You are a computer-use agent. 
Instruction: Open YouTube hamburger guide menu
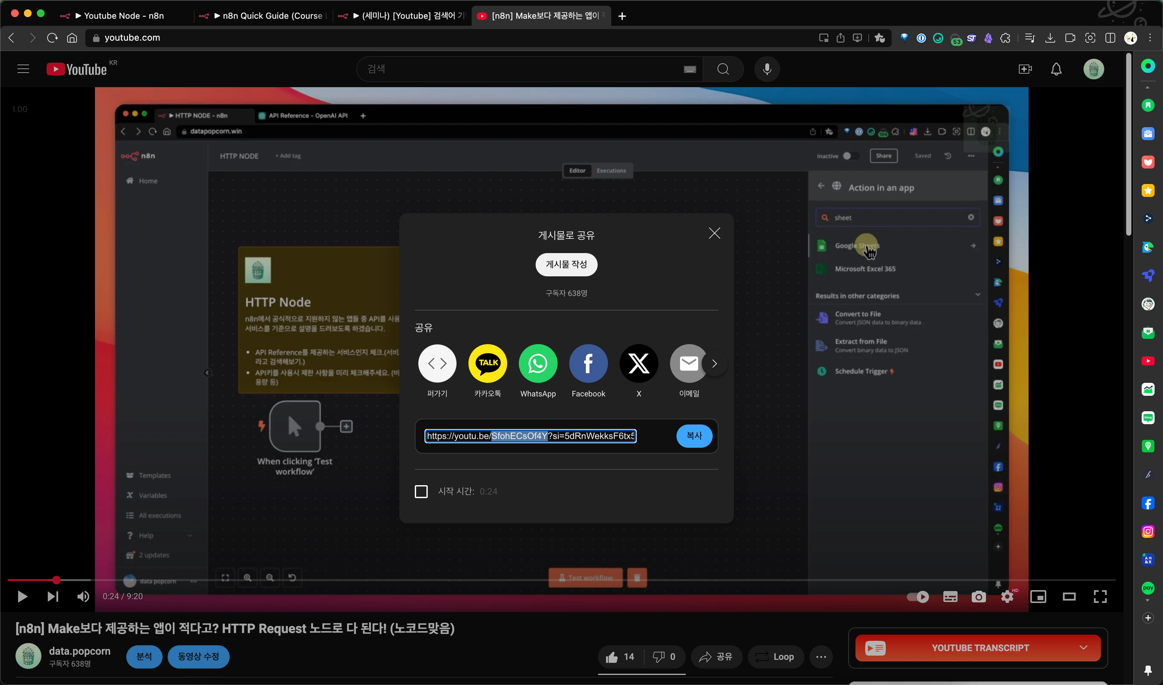pyautogui.click(x=23, y=69)
